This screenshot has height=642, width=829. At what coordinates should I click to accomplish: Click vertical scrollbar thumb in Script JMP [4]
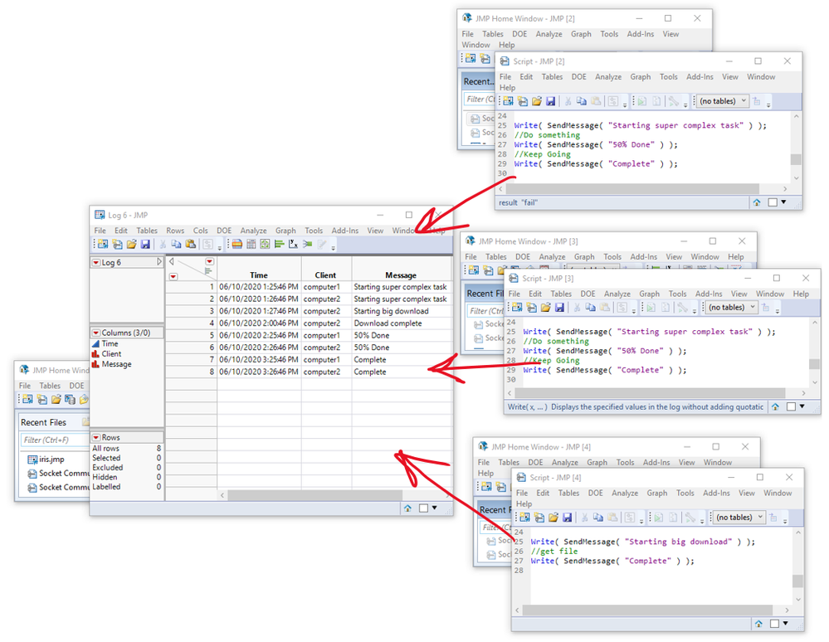pyautogui.click(x=797, y=581)
